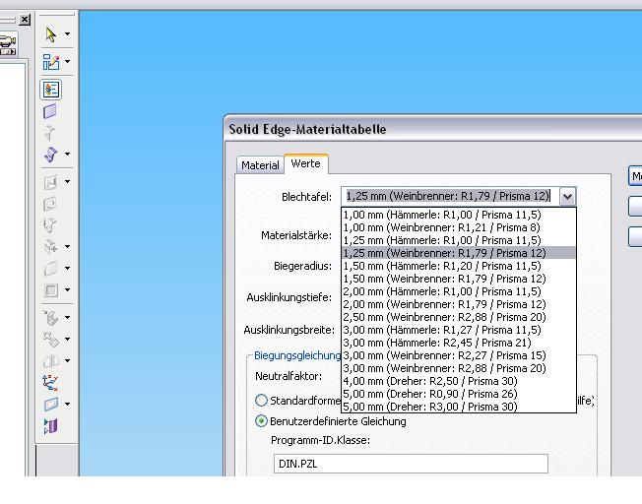The image size is (642, 504).
Task: Choose 5,00 mm Dreher R0,90 entry
Action: click(x=459, y=394)
